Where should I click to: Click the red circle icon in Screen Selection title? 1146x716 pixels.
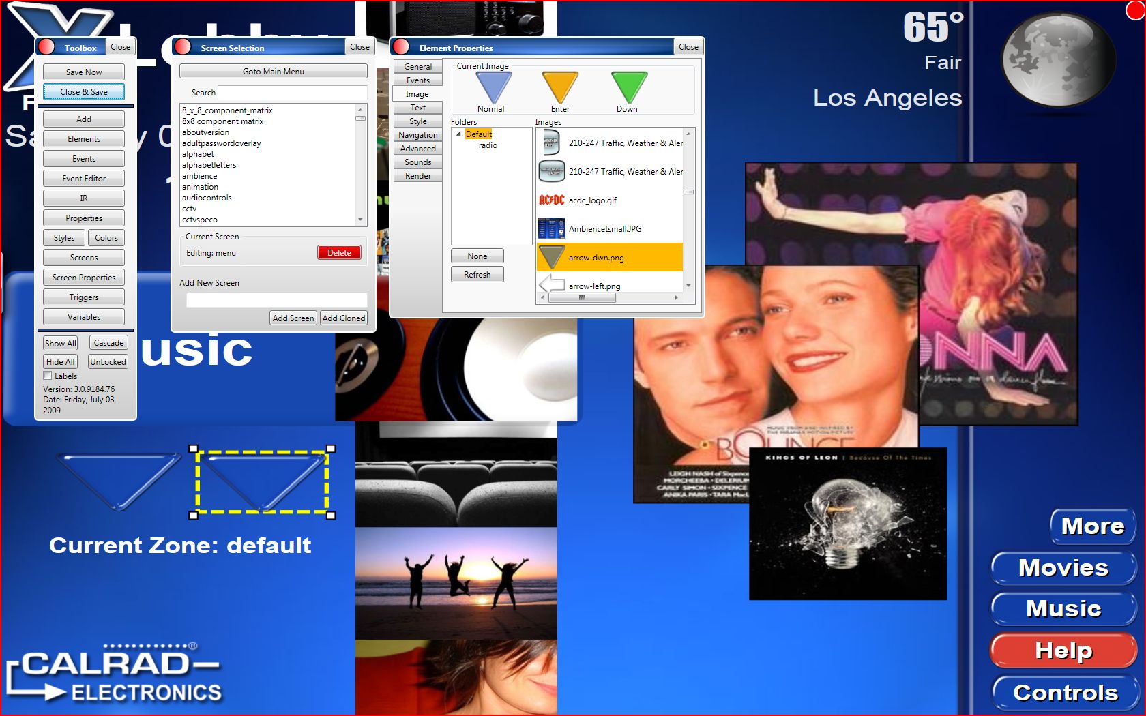(182, 46)
